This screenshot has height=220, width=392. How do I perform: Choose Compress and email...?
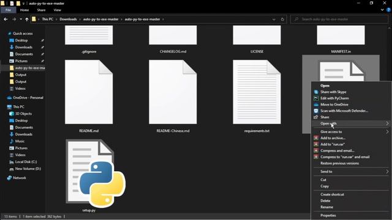click(x=337, y=151)
